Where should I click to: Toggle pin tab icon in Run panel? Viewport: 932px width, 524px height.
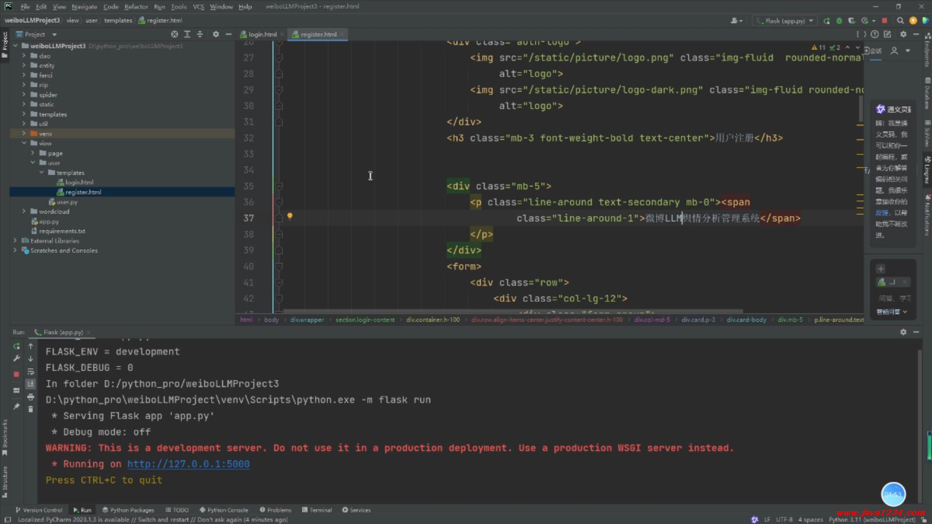(17, 407)
